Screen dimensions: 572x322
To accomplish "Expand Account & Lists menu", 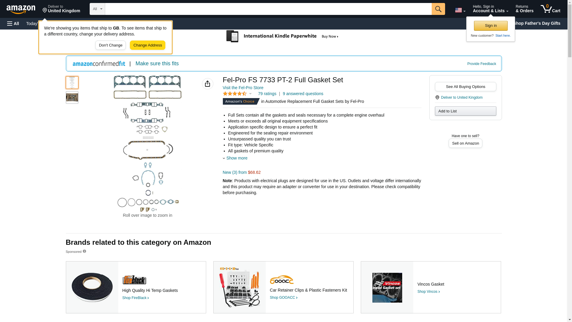I will tap(490, 9).
